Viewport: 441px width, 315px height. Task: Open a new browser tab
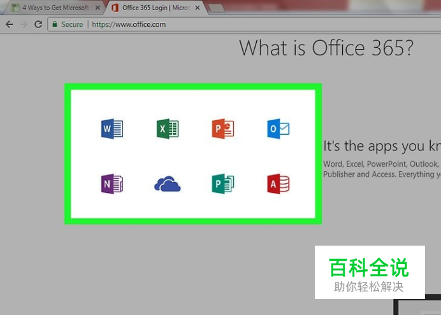coord(217,8)
